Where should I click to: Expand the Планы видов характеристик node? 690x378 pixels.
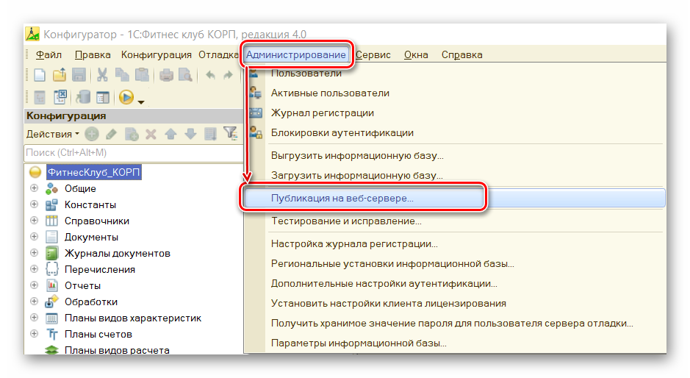pyautogui.click(x=34, y=318)
